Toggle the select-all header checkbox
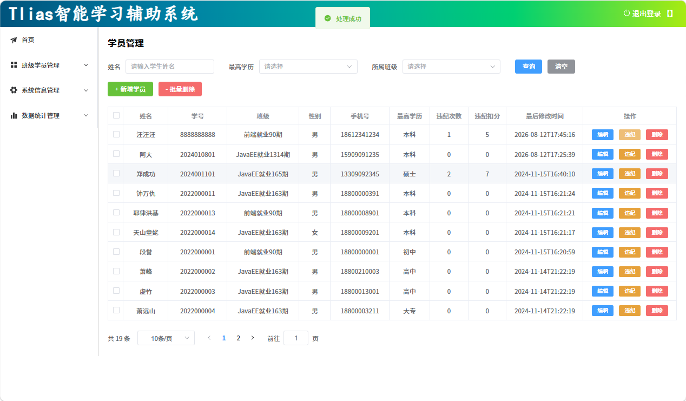The image size is (686, 401). pyautogui.click(x=116, y=115)
